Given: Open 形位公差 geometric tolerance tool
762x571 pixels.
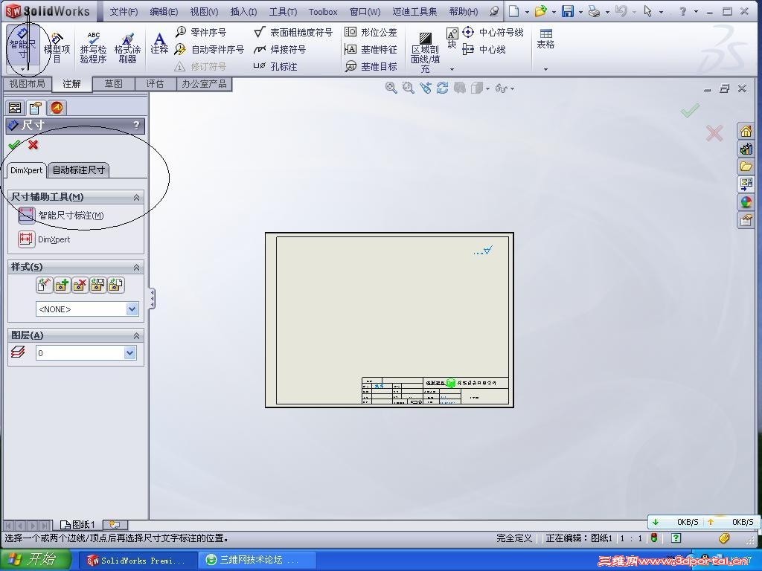Looking at the screenshot, I should pyautogui.click(x=371, y=32).
